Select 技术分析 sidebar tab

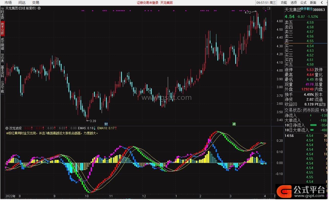coord(2,29)
